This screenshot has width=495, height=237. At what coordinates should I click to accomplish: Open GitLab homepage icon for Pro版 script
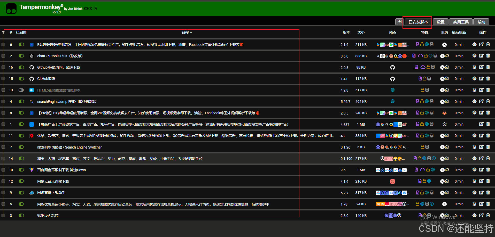[x=444, y=113]
